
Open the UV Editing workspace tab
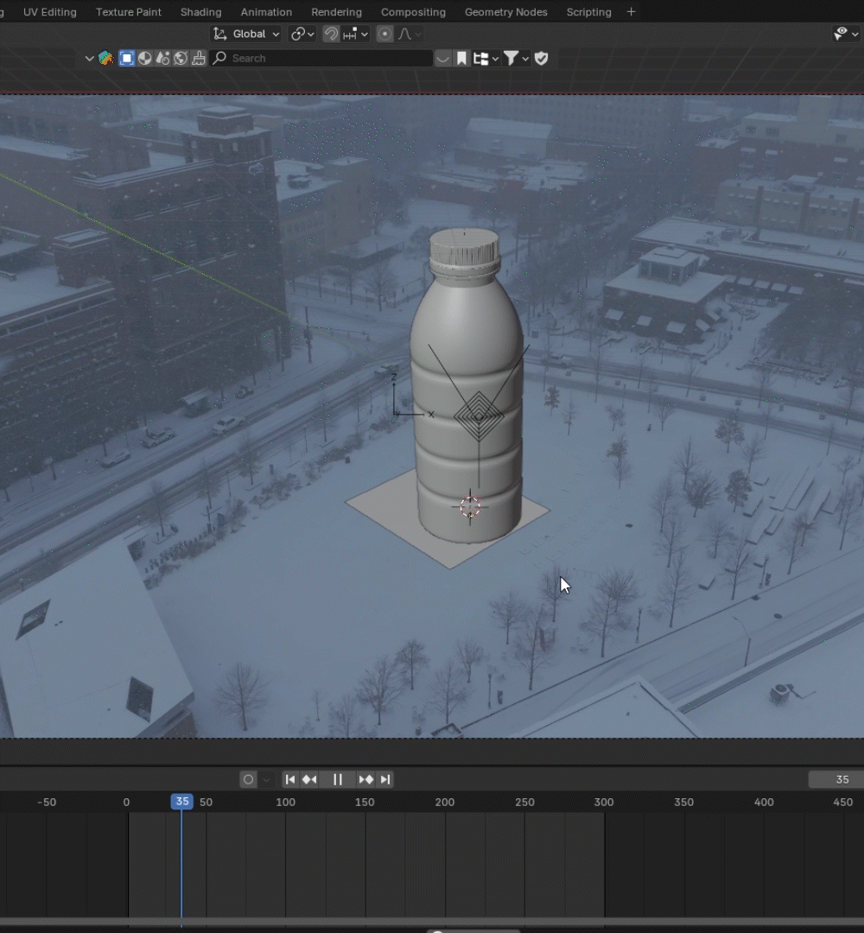tap(49, 12)
